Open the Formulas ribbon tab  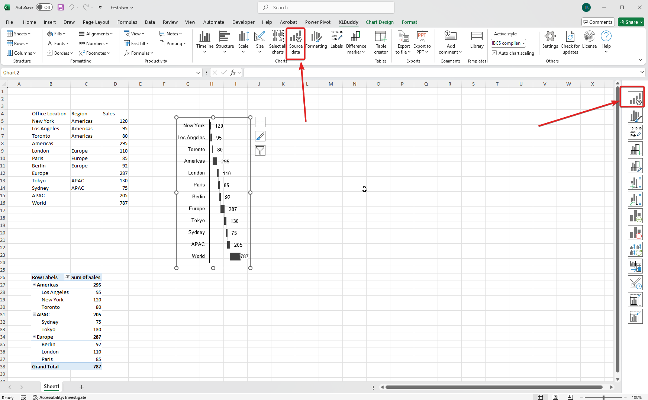[127, 22]
